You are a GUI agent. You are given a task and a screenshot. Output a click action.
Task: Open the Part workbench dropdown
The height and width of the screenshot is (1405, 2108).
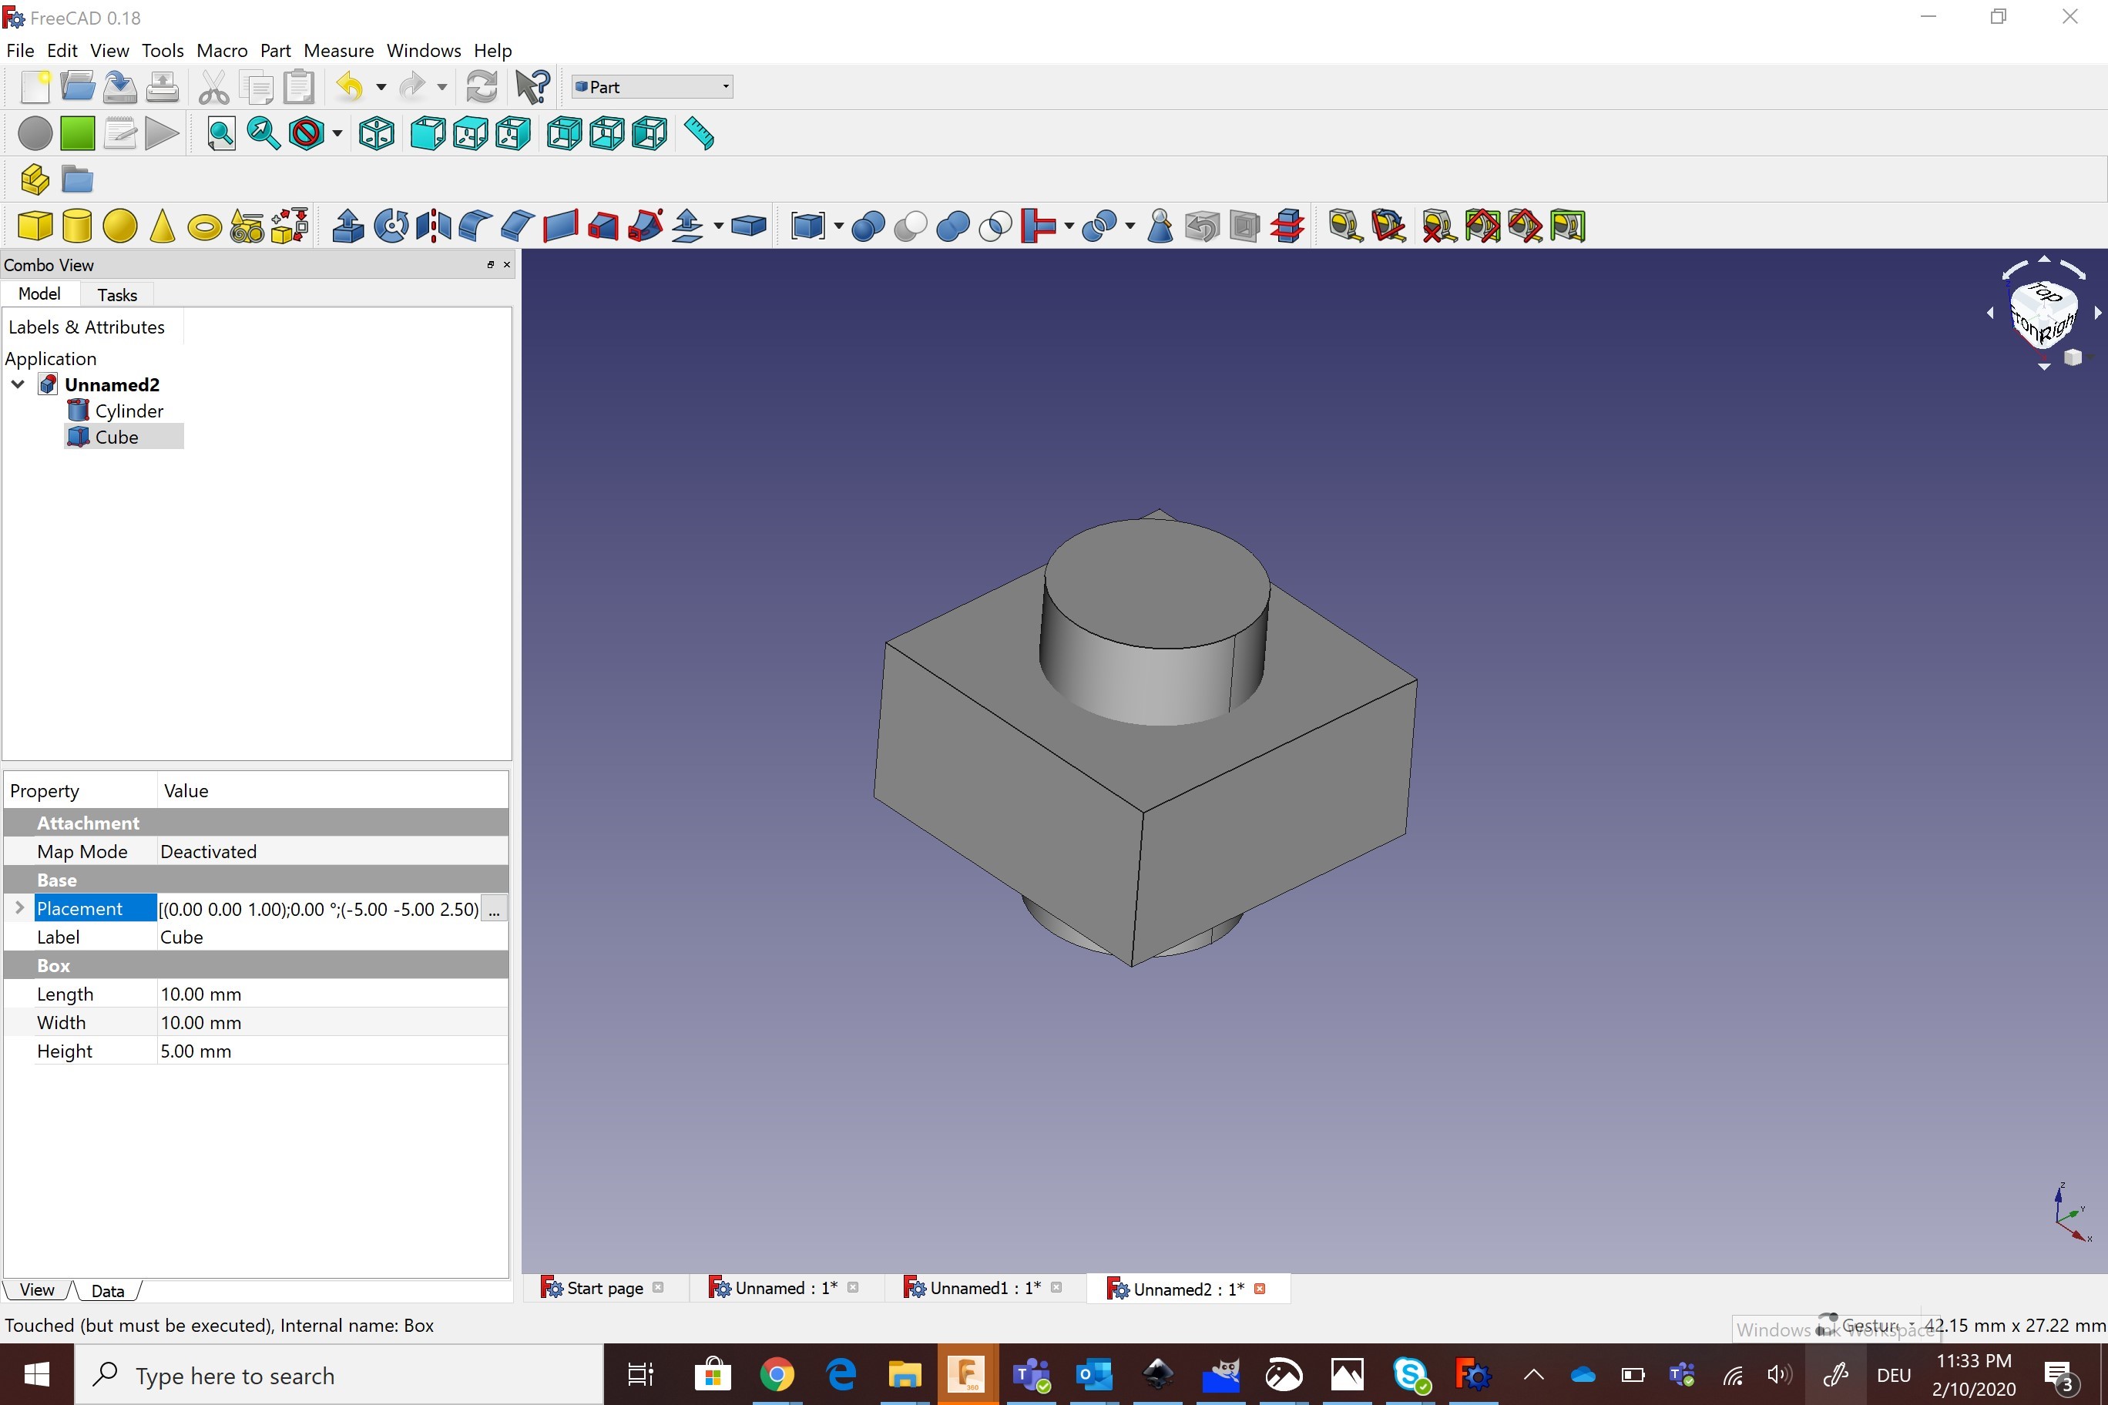click(652, 87)
